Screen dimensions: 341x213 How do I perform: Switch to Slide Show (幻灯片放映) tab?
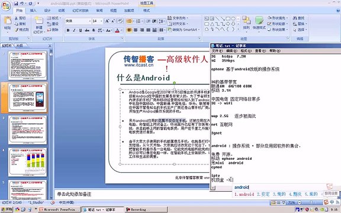(x=81, y=11)
